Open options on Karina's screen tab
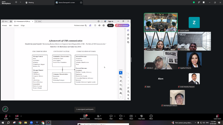 [x=81, y=2]
